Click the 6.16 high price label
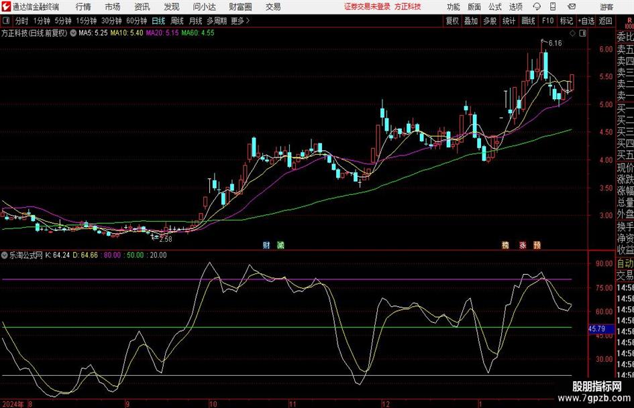634x408 pixels. tap(555, 44)
